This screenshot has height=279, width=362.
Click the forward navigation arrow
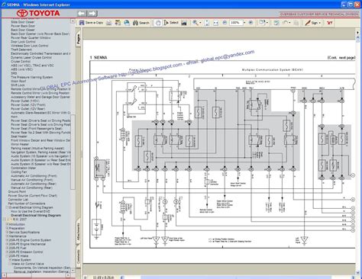pos(92,14)
